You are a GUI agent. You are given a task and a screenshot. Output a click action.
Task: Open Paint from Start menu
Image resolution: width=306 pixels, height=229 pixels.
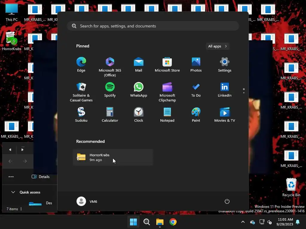click(x=196, y=115)
